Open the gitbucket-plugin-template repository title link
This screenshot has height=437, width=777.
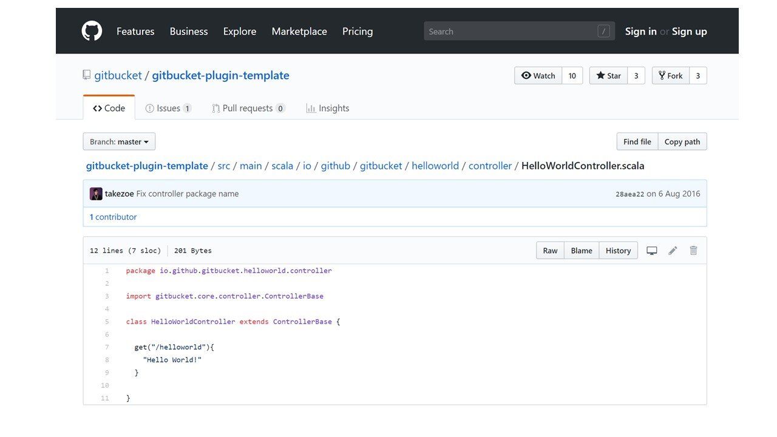(220, 75)
